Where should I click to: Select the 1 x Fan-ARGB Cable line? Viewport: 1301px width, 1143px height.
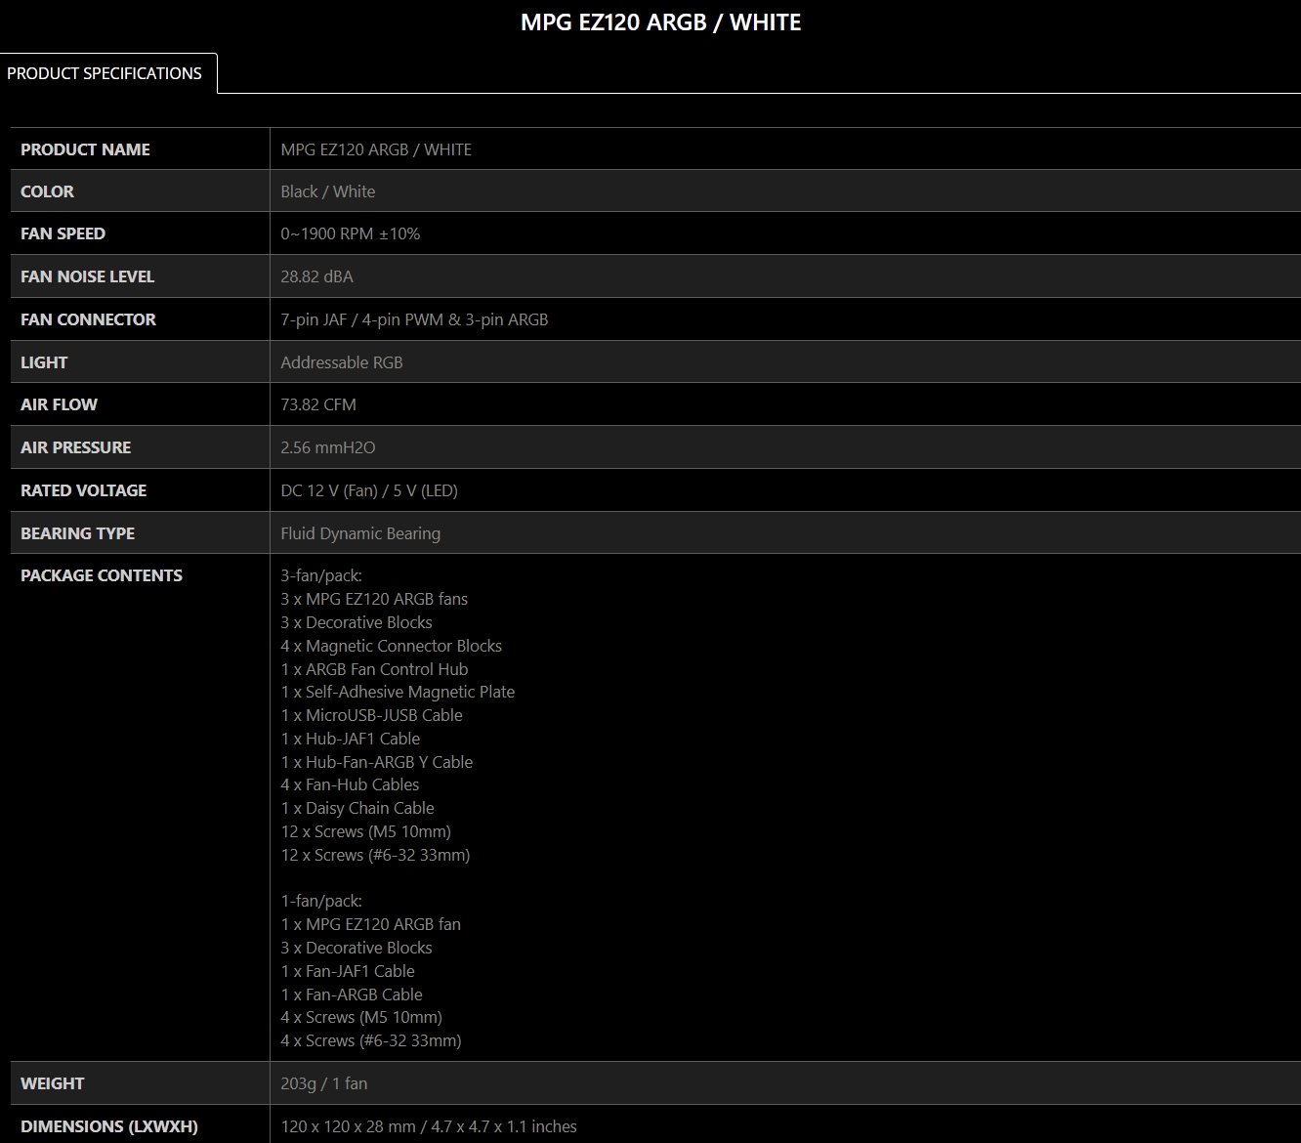[x=352, y=995]
